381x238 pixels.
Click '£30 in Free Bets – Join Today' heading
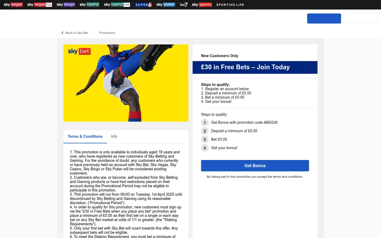coord(245,67)
